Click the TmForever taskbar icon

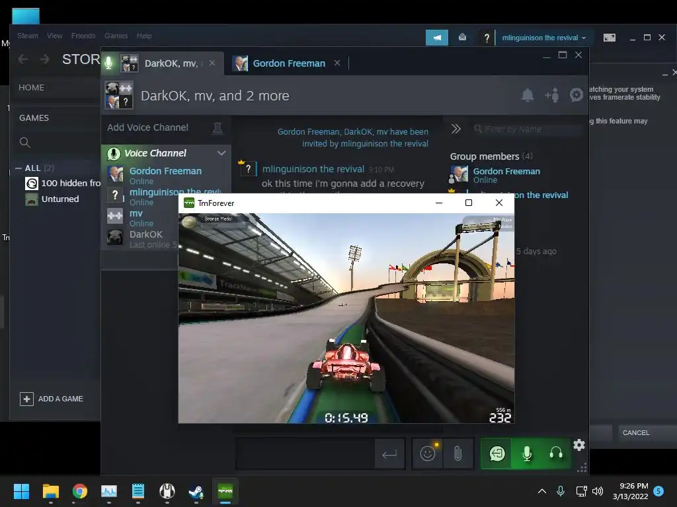point(225,491)
